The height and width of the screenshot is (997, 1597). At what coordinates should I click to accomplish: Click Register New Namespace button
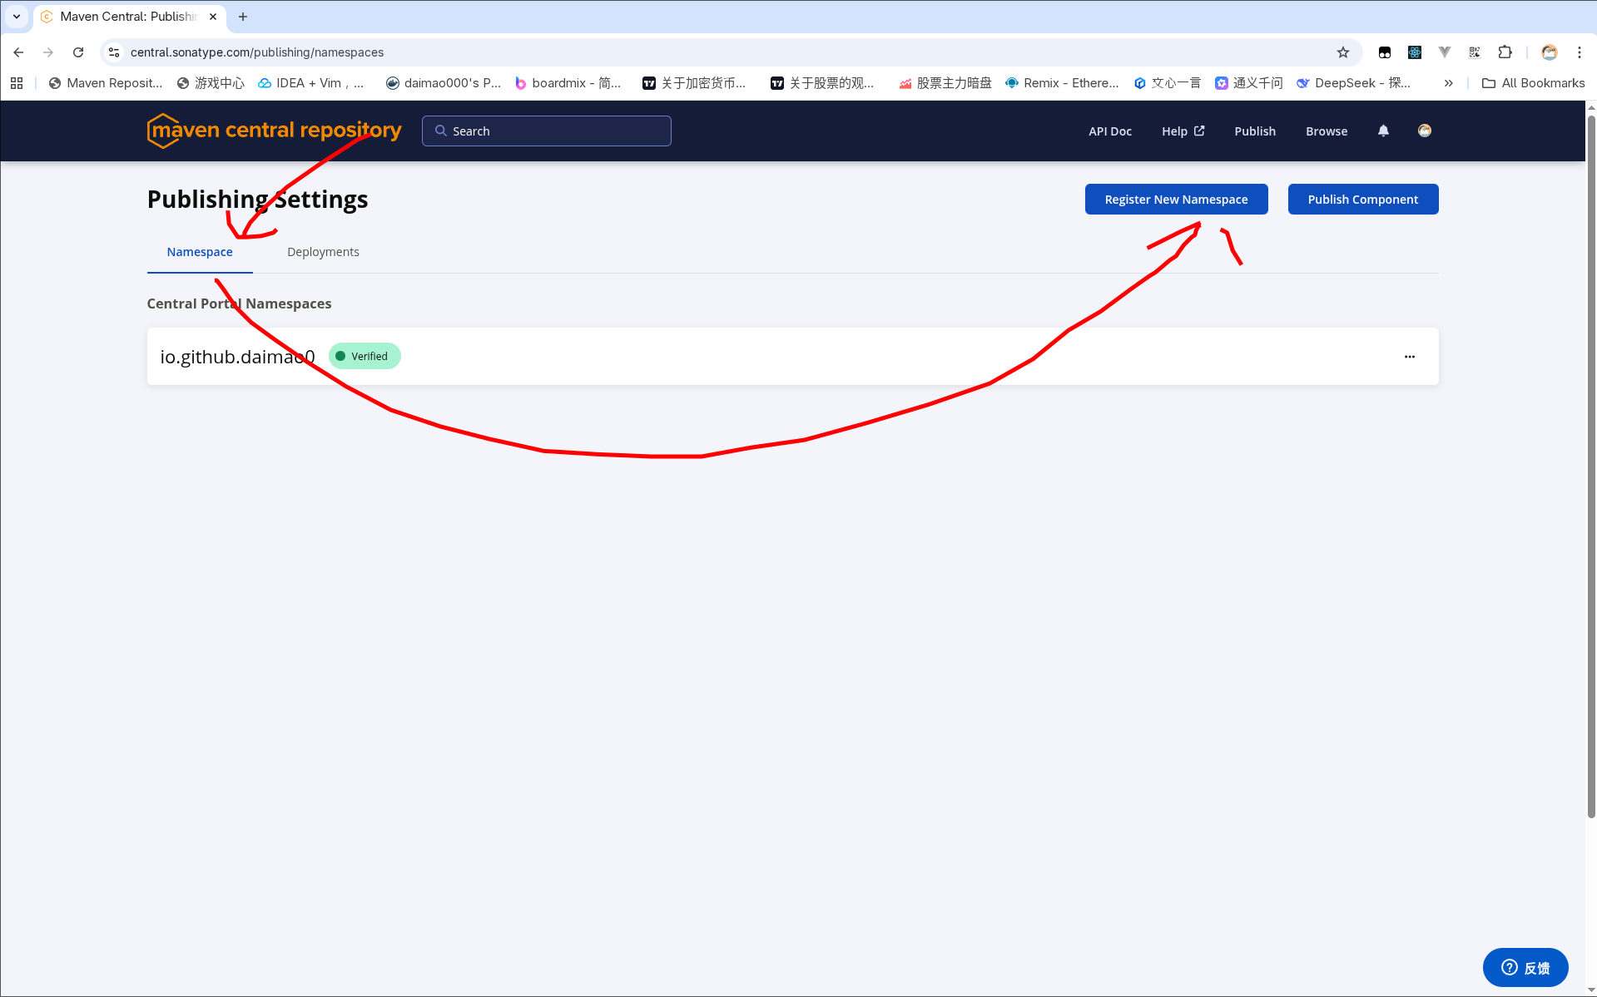click(x=1176, y=200)
